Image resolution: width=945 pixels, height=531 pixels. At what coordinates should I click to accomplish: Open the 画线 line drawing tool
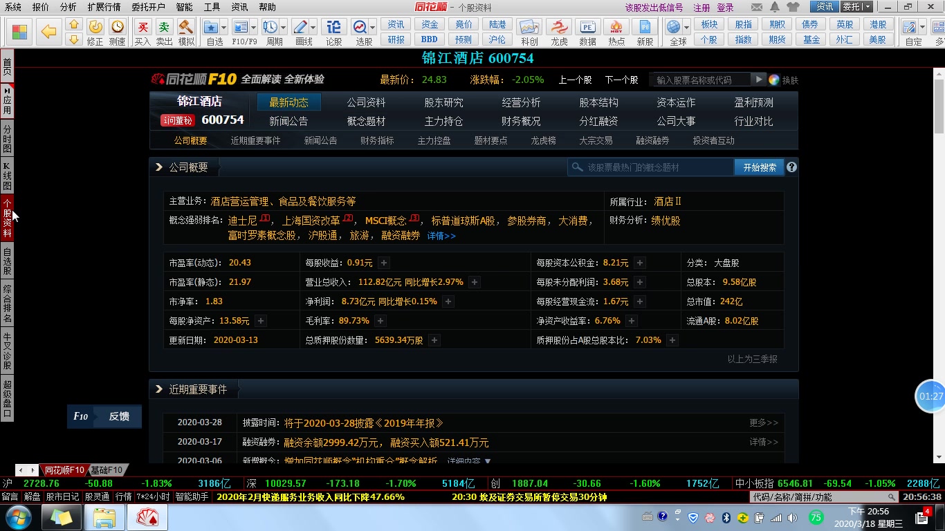[x=300, y=28]
